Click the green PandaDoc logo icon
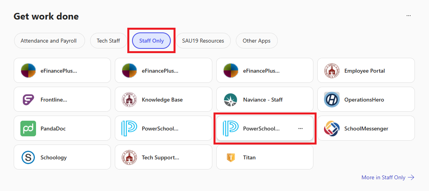The height and width of the screenshot is (191, 429). coord(28,129)
